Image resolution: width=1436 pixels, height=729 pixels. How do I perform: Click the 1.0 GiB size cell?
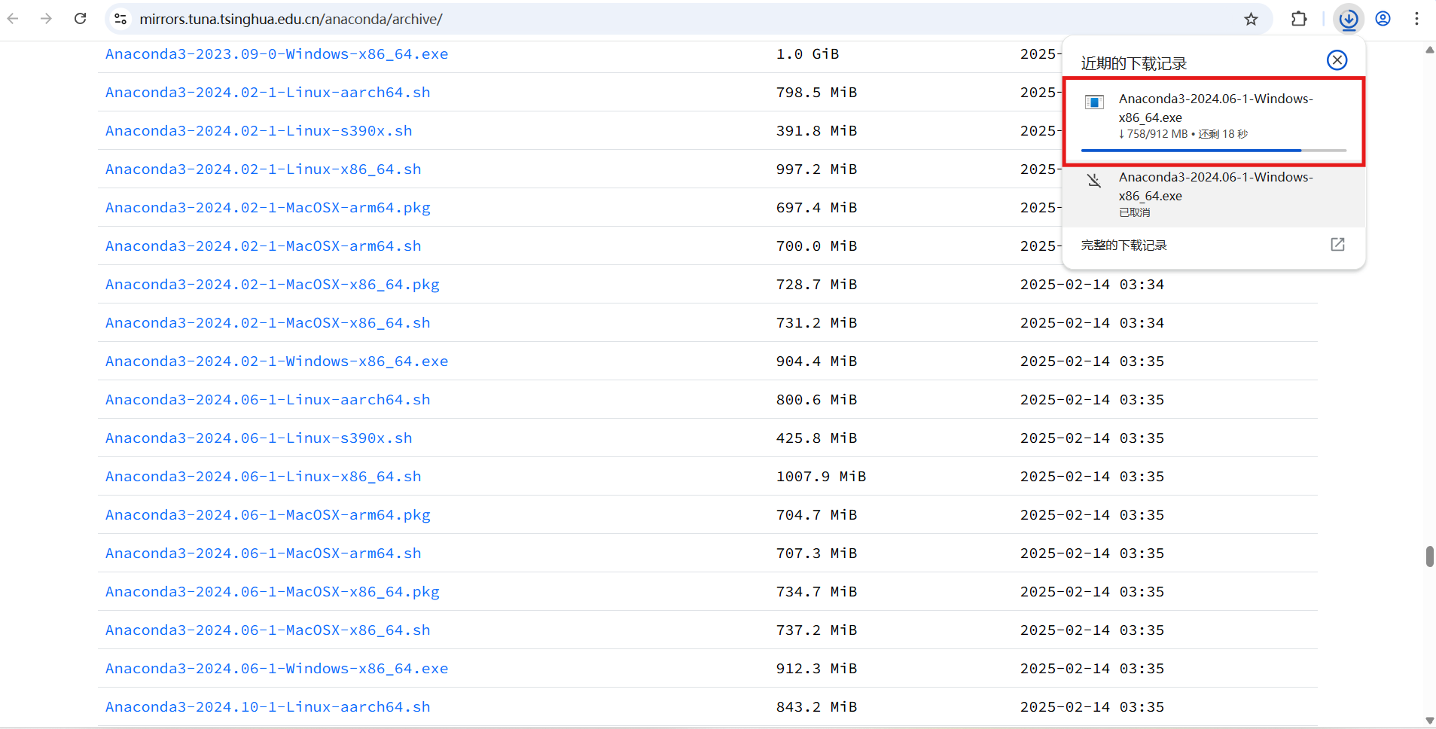point(807,54)
